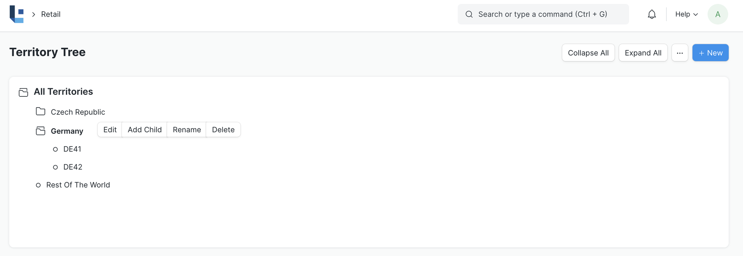Collapse the Germany folder icon
This screenshot has height=256, width=743.
coord(40,131)
